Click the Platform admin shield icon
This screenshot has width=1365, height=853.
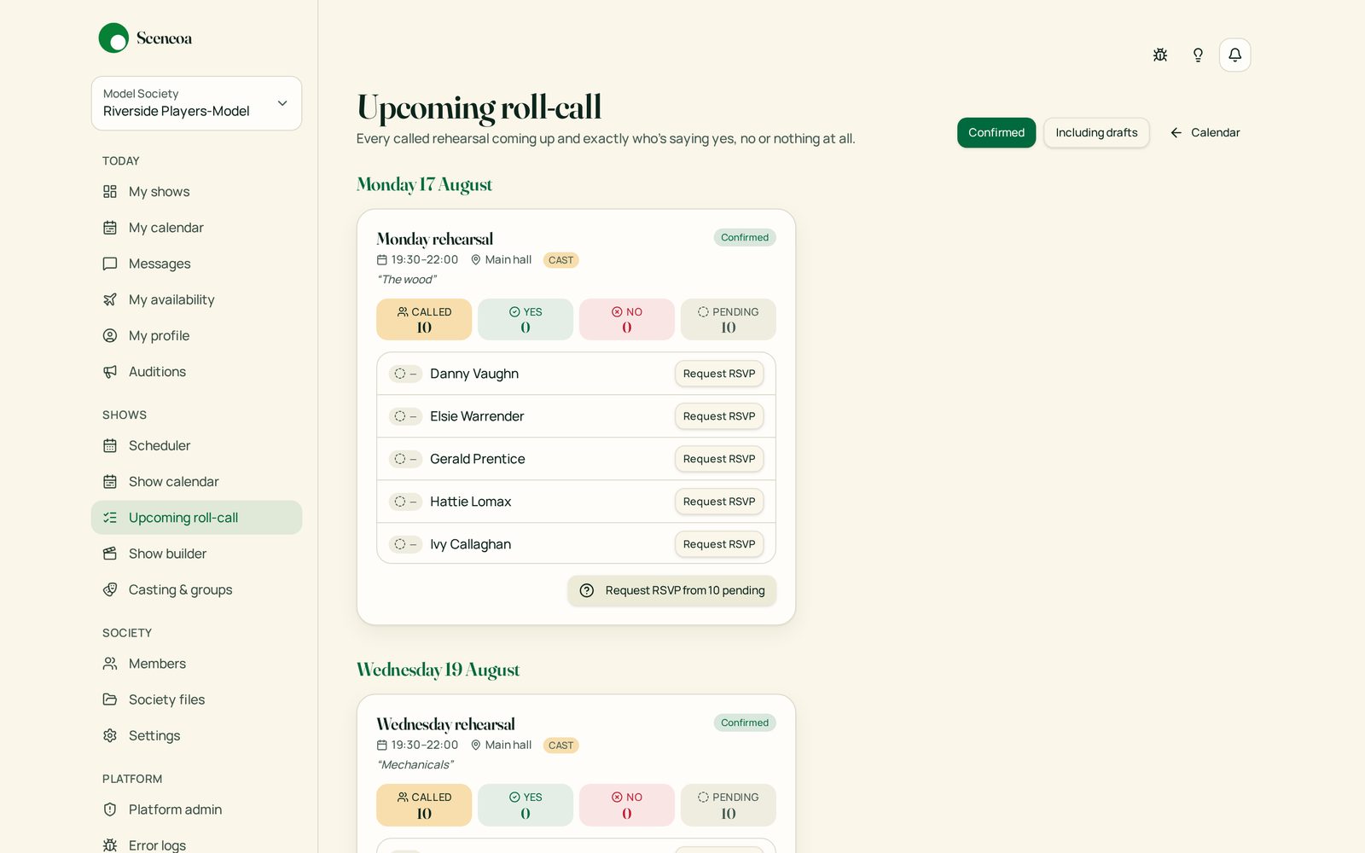point(110,809)
